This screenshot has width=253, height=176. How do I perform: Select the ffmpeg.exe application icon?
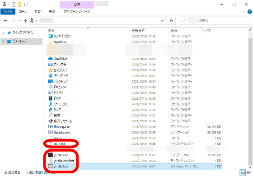(51, 127)
